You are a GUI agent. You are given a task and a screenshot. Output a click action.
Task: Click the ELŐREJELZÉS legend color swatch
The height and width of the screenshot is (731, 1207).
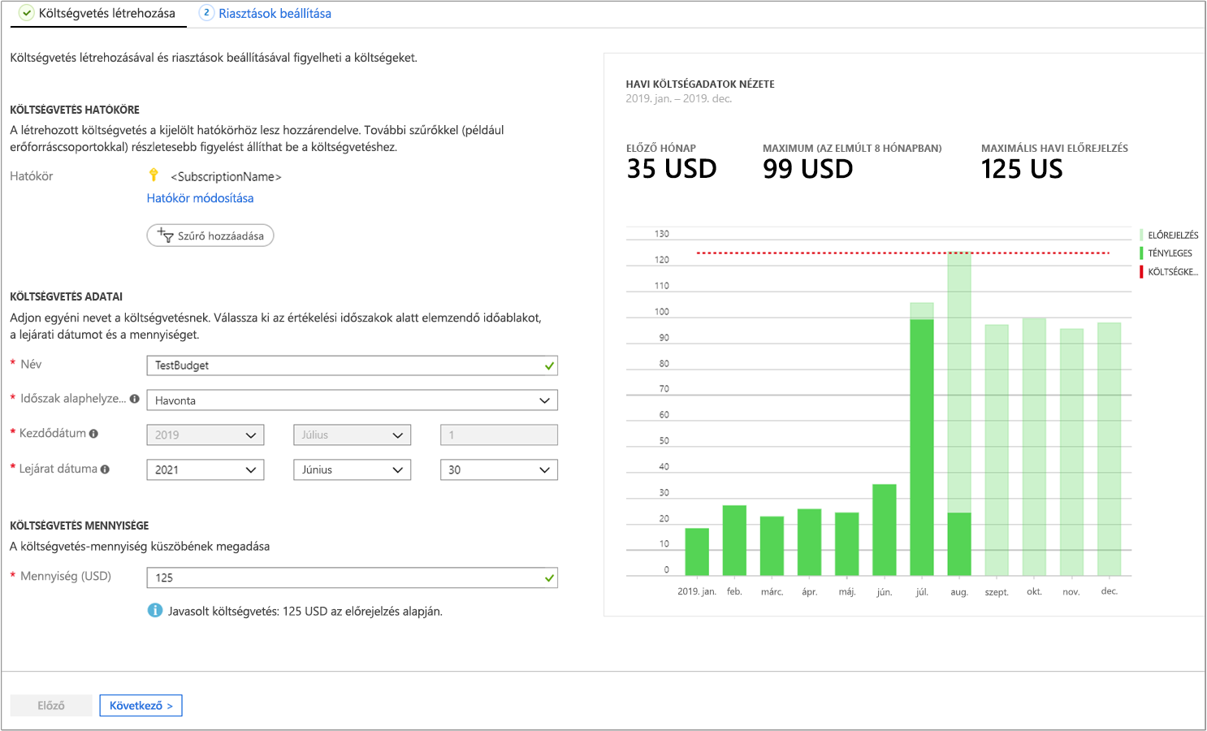[x=1141, y=235]
